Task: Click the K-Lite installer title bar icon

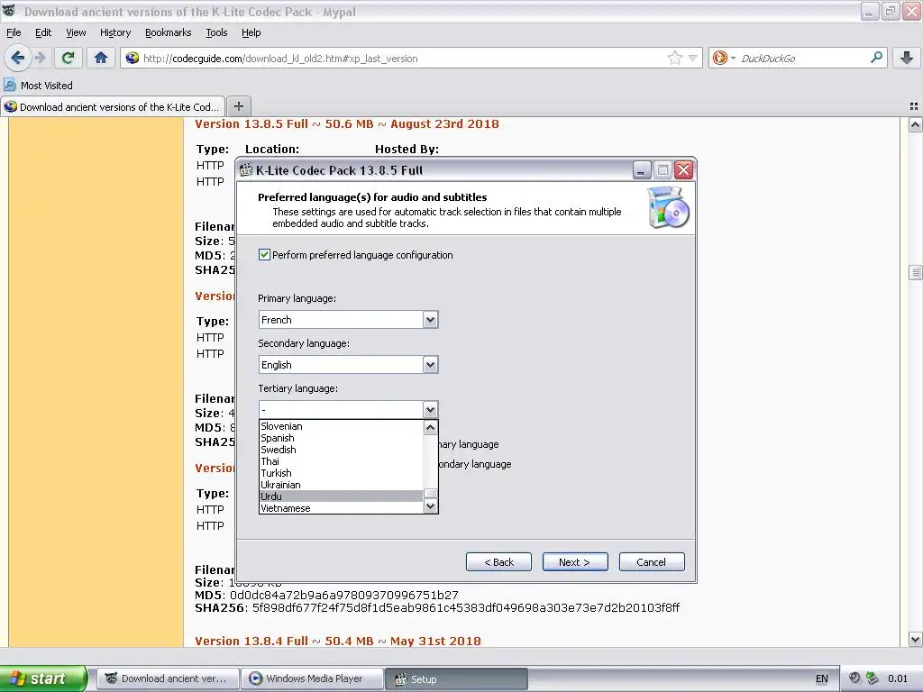Action: coord(246,170)
